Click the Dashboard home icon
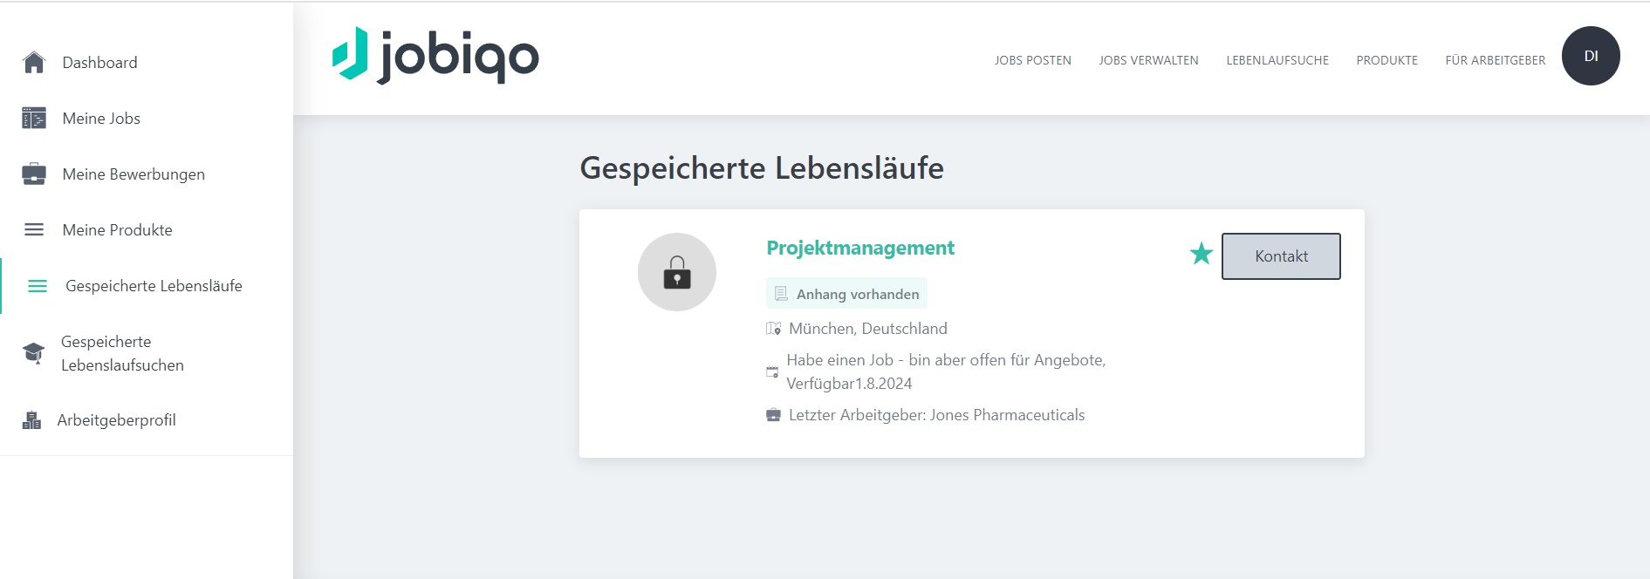Screen dimensions: 1650x579 [x=34, y=63]
